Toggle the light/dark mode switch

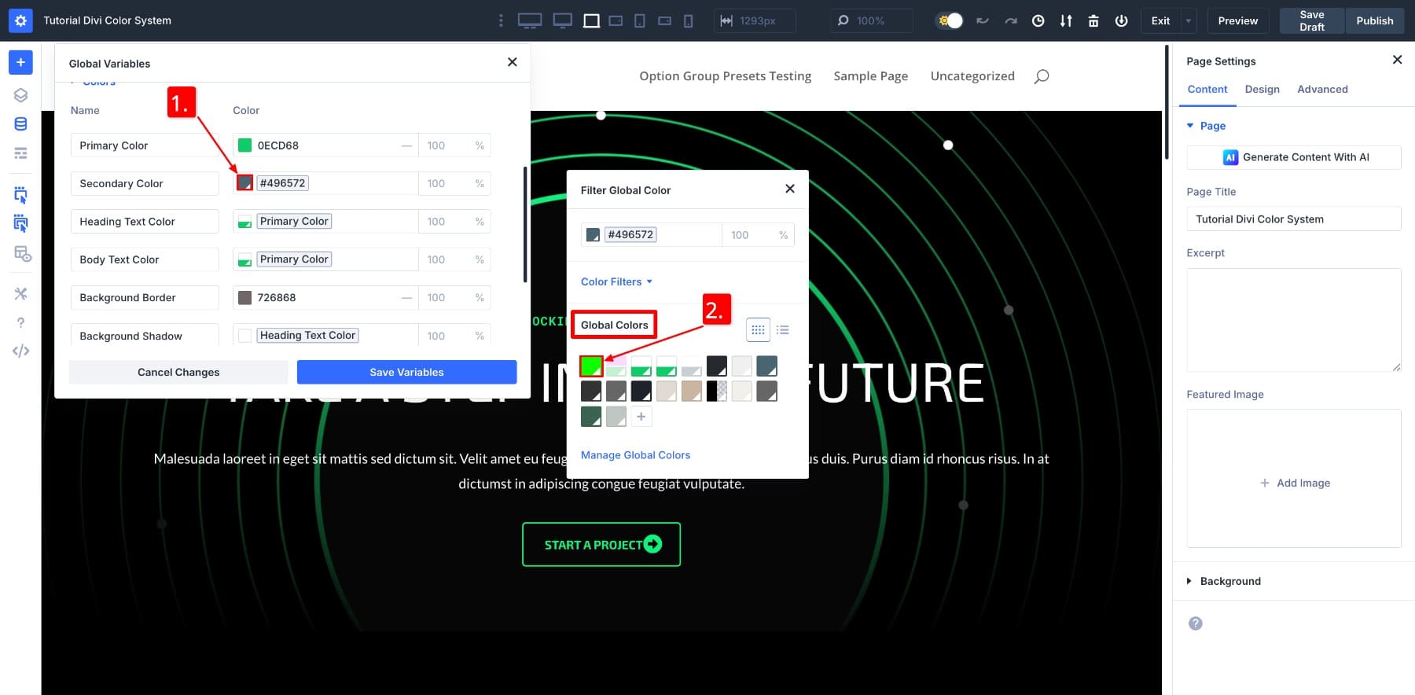click(x=950, y=21)
